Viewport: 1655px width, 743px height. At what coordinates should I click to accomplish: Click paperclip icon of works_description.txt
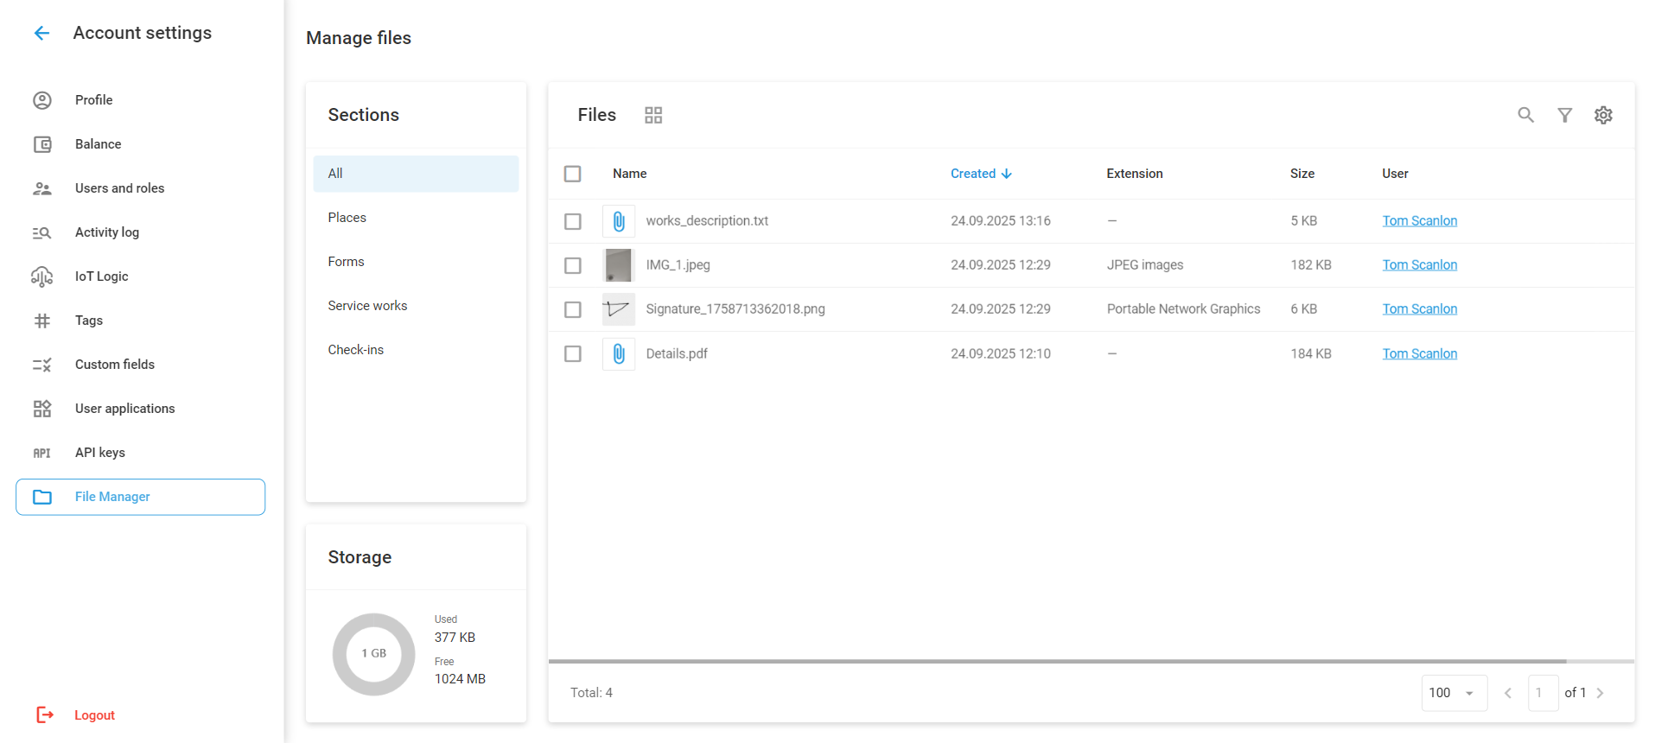(x=619, y=221)
